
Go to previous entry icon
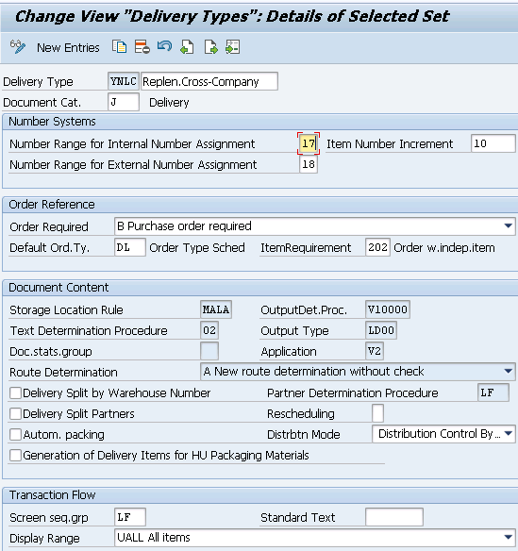(188, 47)
